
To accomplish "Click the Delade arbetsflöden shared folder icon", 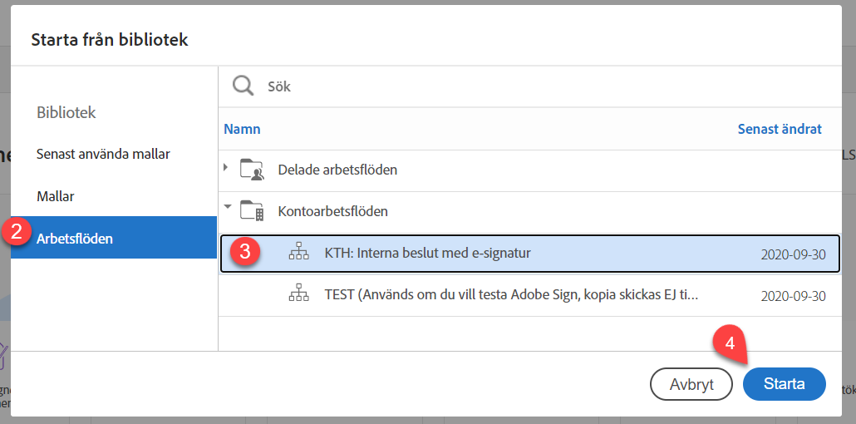I will point(251,170).
